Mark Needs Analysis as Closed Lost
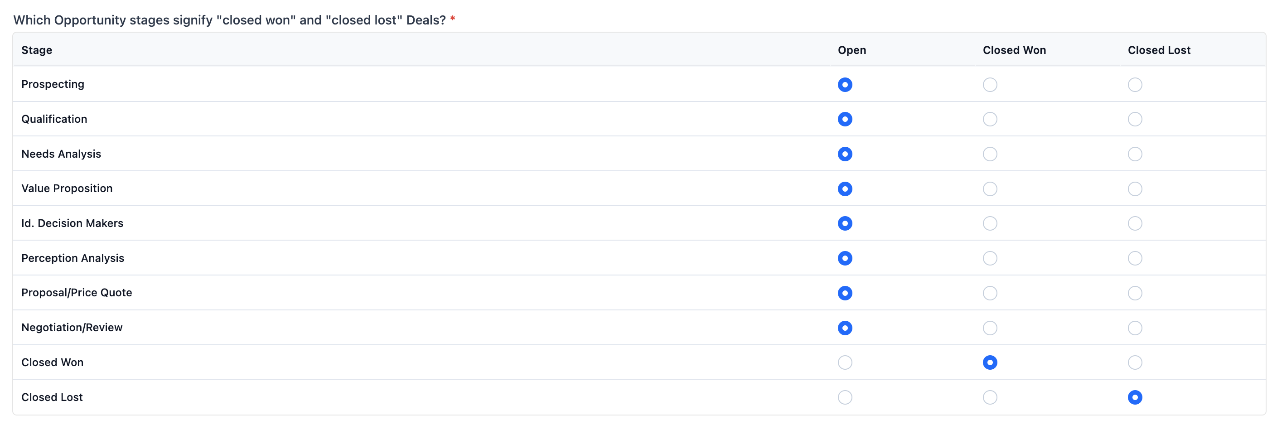Viewport: 1277px width, 425px height. (1135, 154)
